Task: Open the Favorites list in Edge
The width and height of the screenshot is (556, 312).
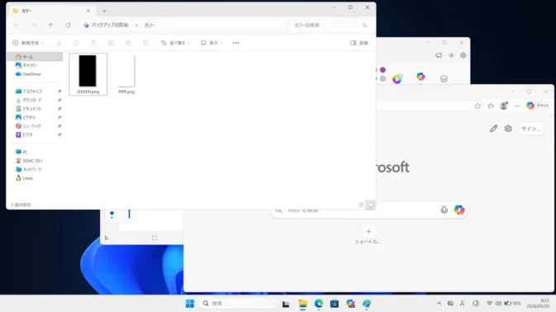Action: pos(491,106)
